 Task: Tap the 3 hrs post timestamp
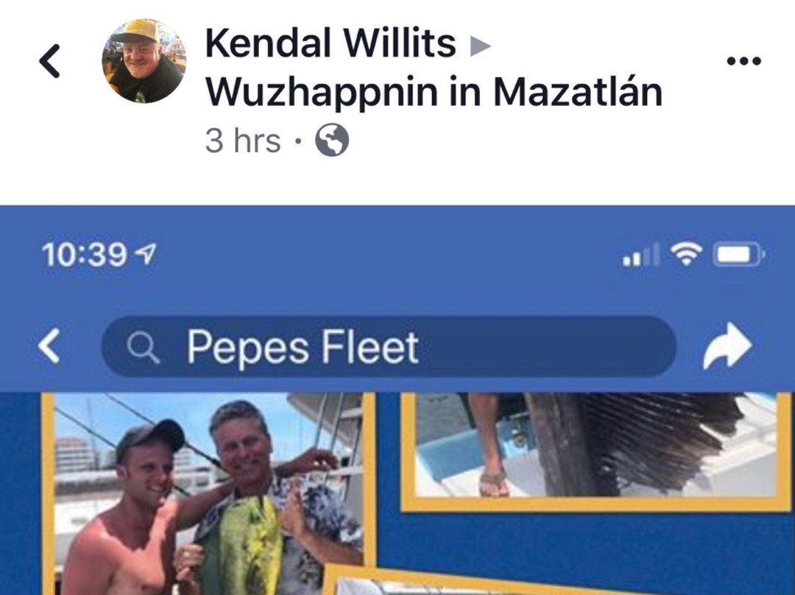point(243,141)
